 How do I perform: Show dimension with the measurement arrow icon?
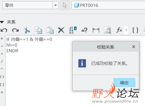coord(96,30)
